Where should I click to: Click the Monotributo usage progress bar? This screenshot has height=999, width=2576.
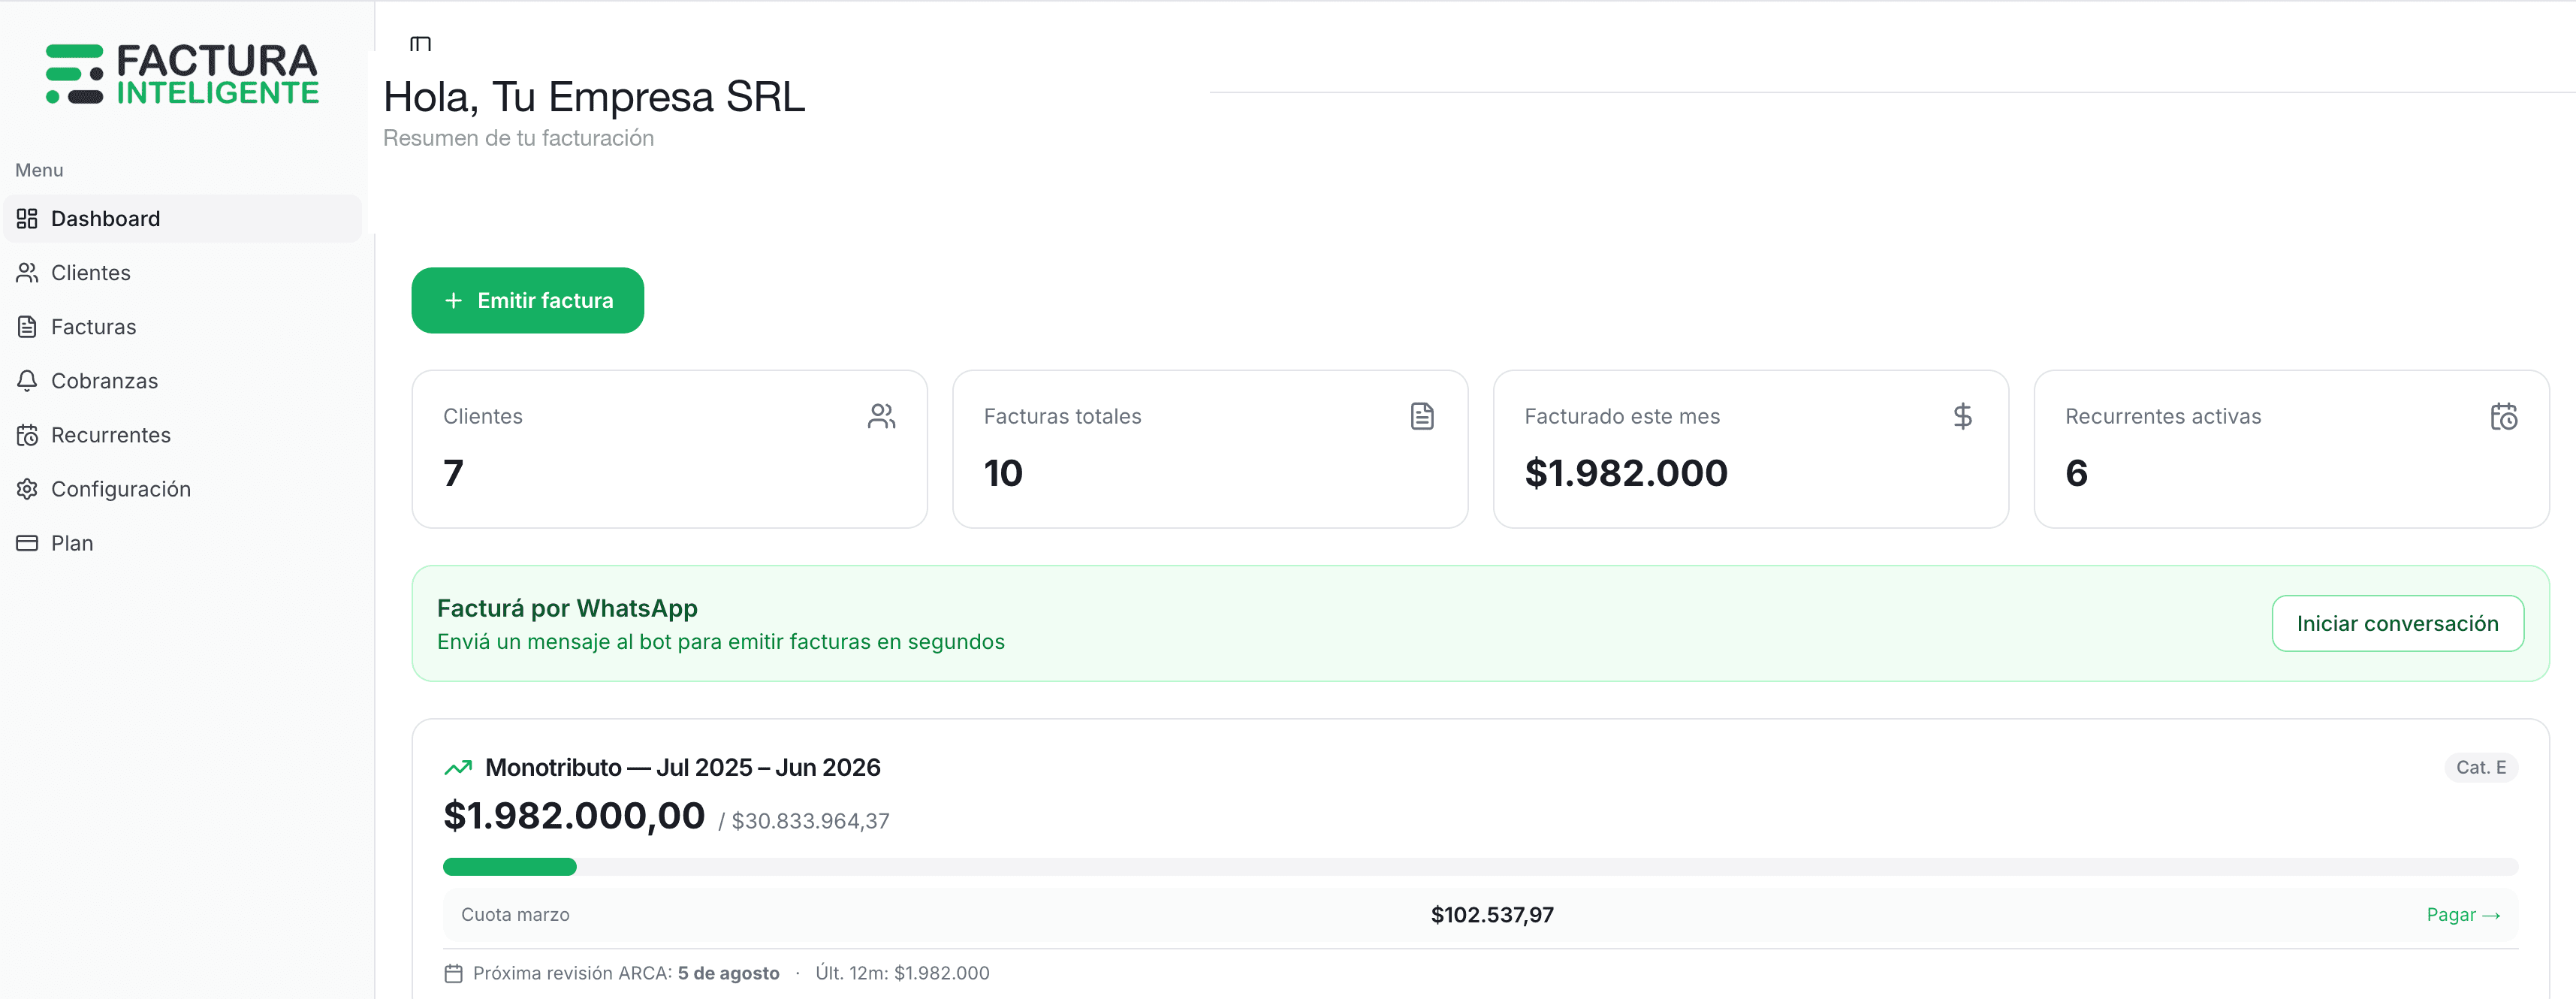tap(1478, 867)
